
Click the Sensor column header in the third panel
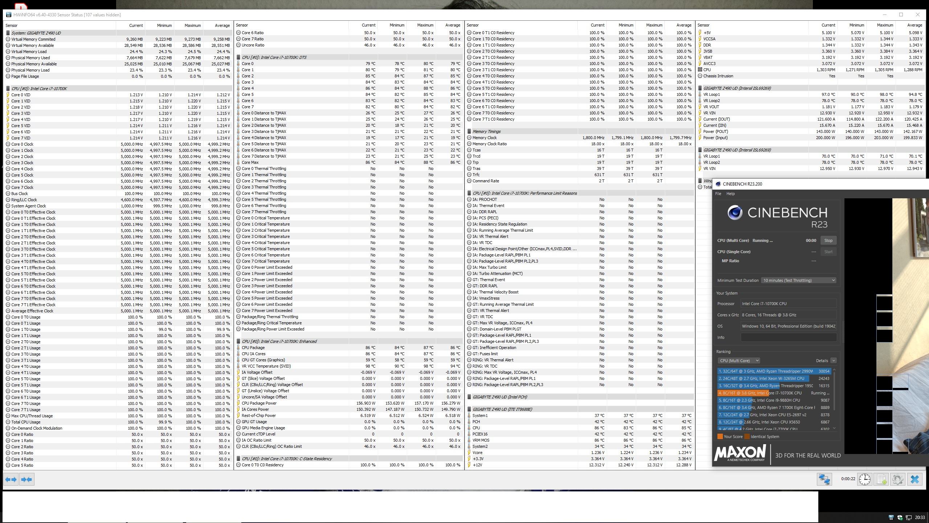(x=472, y=25)
